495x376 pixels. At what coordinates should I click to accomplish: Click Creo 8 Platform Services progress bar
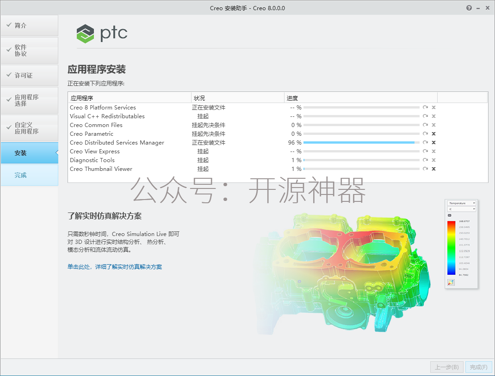361,108
